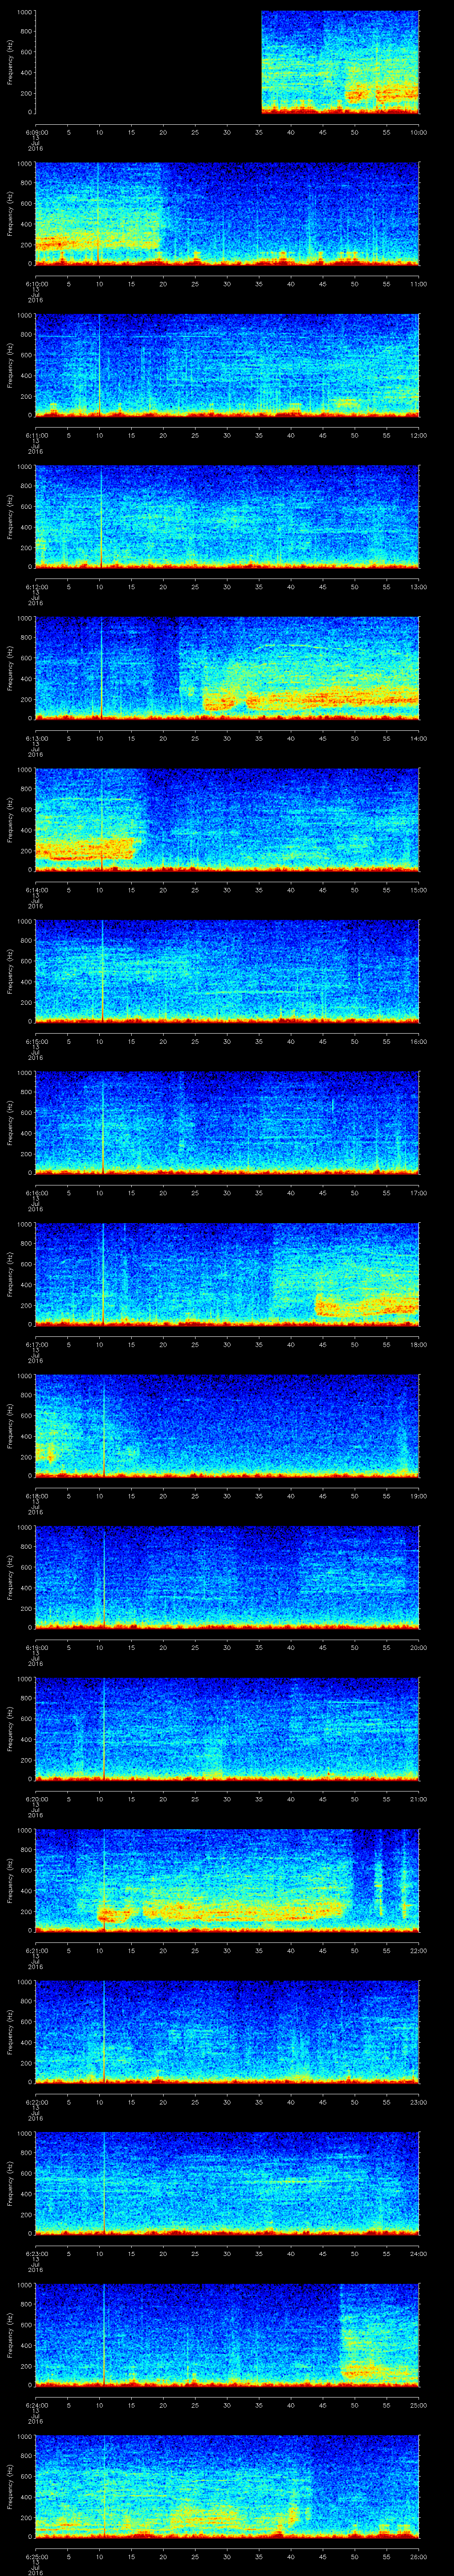The width and height of the screenshot is (454, 2576).
Task: Select the 6:25:00 time axis label
Action: point(35,2556)
